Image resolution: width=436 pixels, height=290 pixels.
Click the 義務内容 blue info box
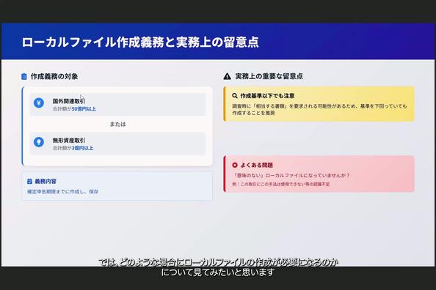(117, 186)
